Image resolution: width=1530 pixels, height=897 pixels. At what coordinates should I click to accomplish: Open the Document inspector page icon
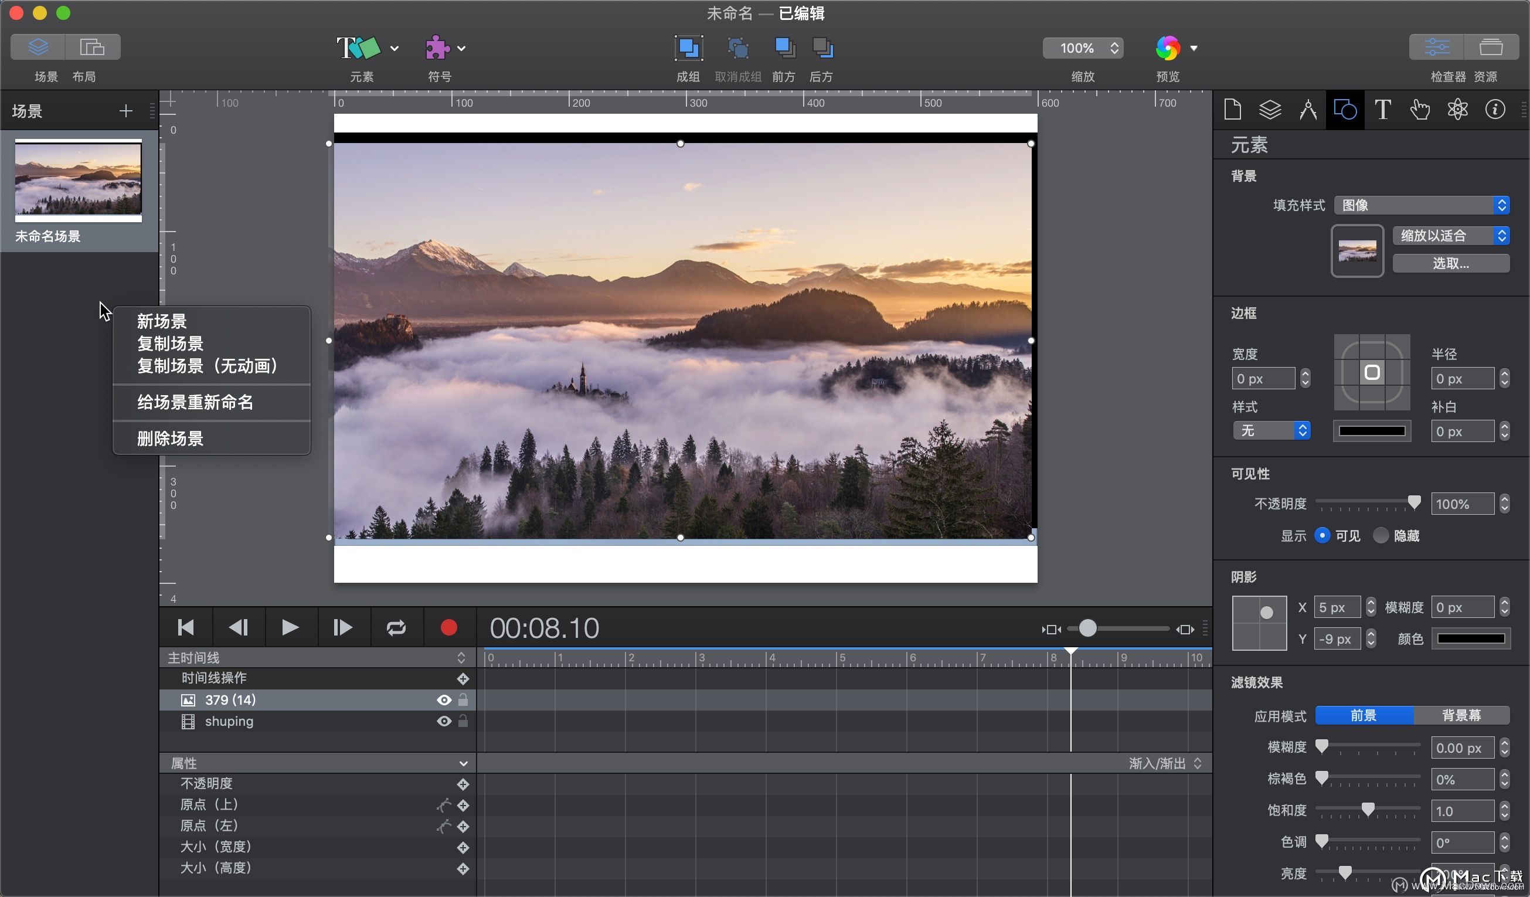click(1232, 110)
